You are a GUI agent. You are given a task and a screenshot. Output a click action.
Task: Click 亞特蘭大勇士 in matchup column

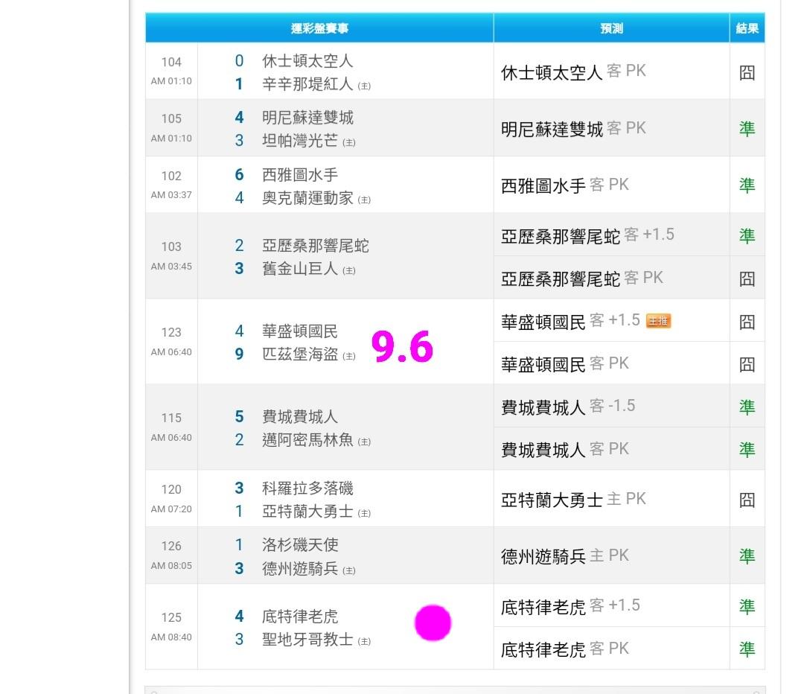tap(307, 511)
